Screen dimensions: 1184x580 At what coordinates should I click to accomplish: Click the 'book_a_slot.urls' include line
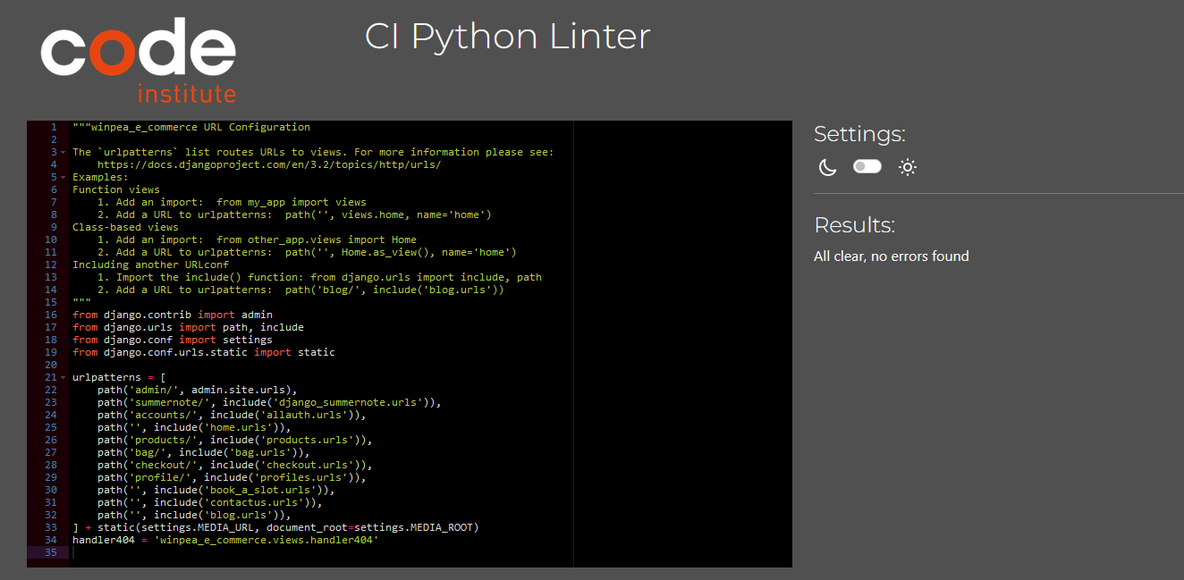(x=216, y=490)
